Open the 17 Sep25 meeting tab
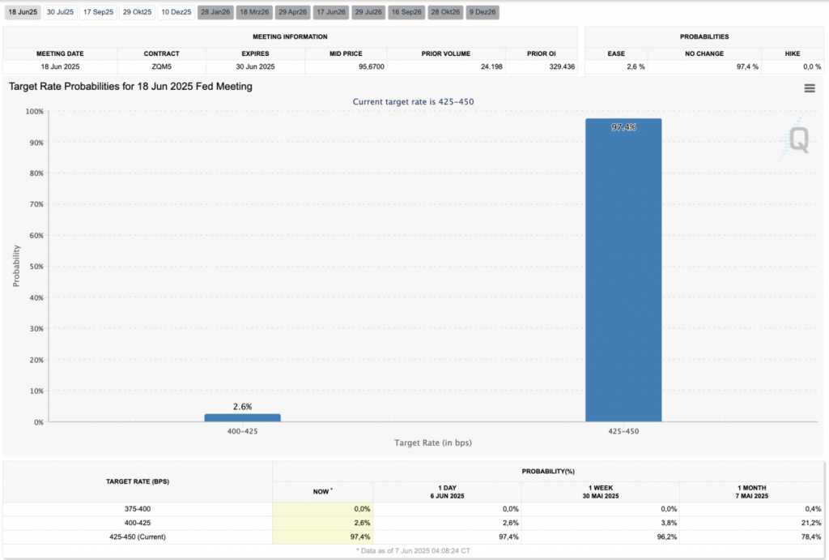Image resolution: width=829 pixels, height=560 pixels. click(x=98, y=12)
